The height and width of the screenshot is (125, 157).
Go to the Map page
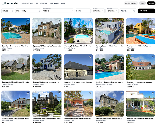(36, 3)
